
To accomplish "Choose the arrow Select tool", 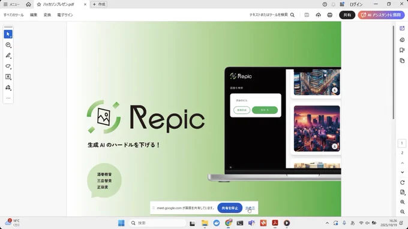I will pyautogui.click(x=8, y=34).
